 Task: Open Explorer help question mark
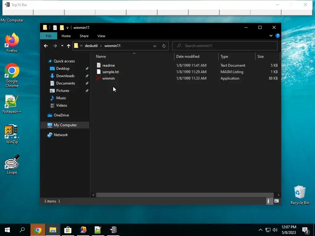coord(278,36)
